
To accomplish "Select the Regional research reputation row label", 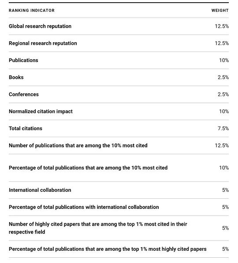I will [43, 43].
